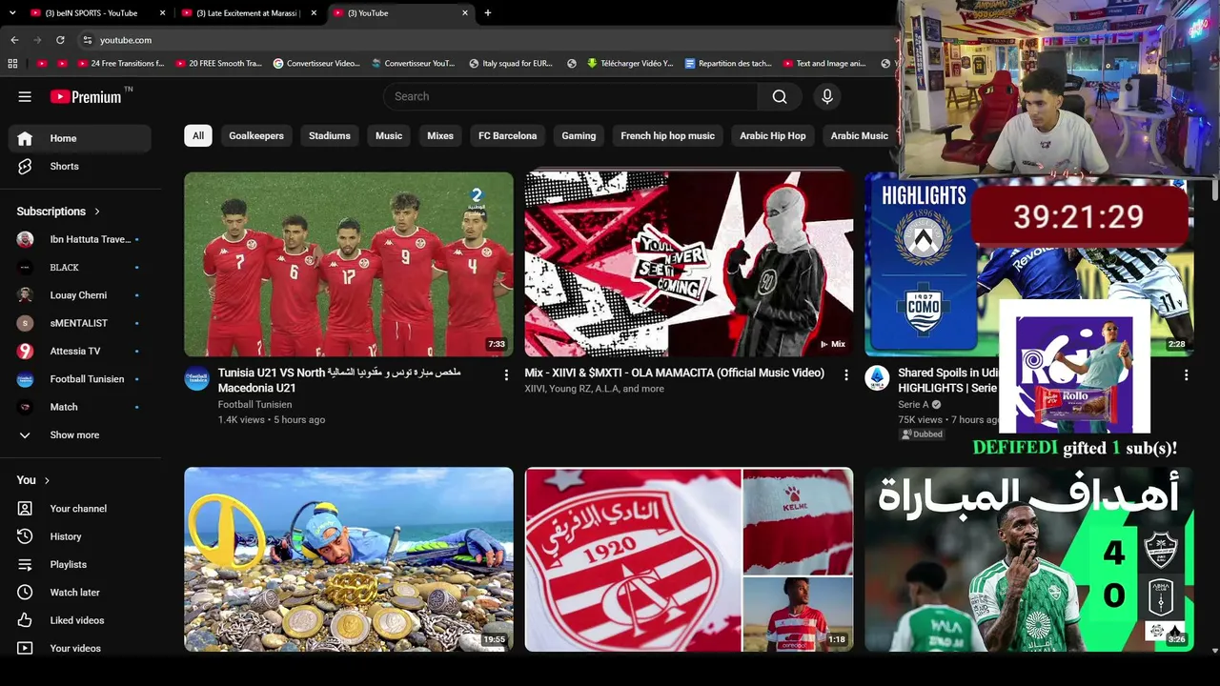Open Playlists in the sidebar
The height and width of the screenshot is (686, 1220).
tap(80, 564)
